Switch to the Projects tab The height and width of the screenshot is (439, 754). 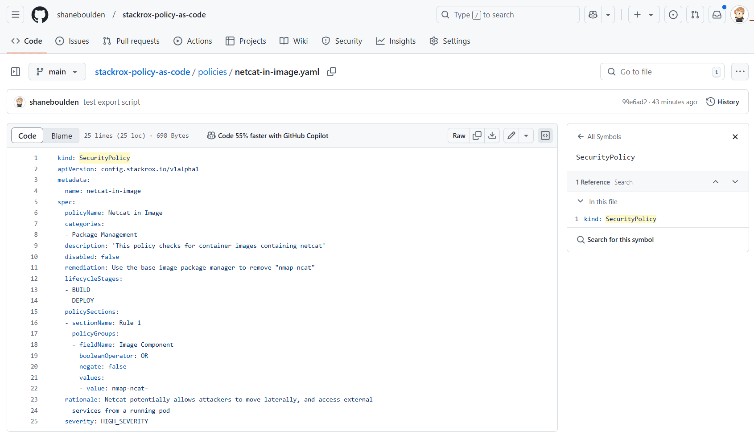[246, 41]
